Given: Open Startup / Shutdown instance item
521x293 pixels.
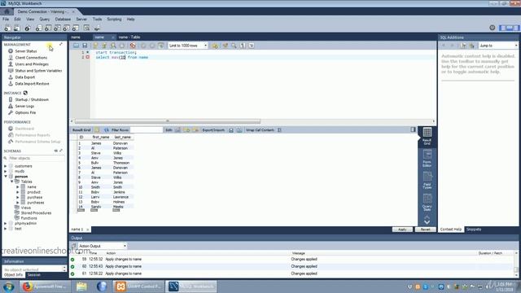Looking at the screenshot, I should (x=32, y=99).
